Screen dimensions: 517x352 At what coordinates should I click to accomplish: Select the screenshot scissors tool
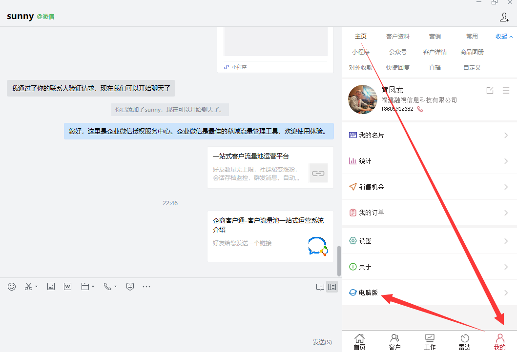(x=28, y=287)
